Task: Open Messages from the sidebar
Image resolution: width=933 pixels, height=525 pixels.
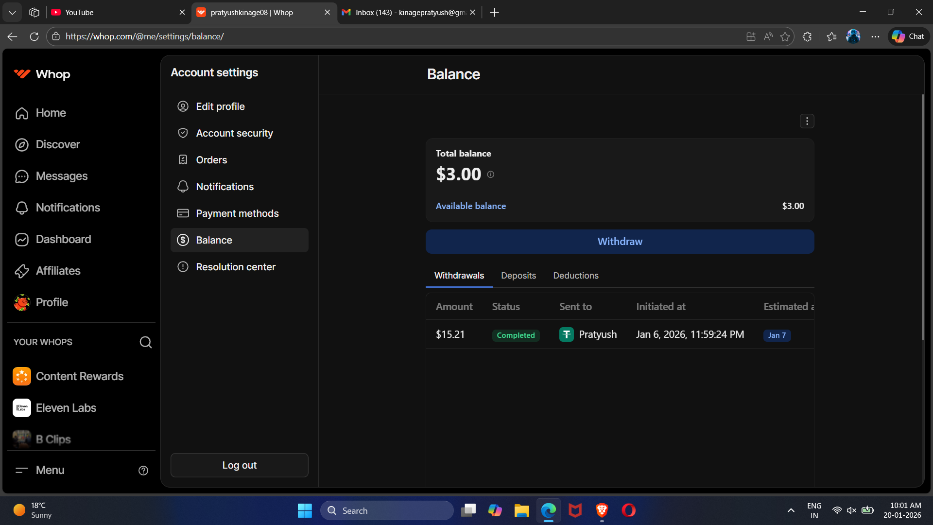Action: point(61,176)
